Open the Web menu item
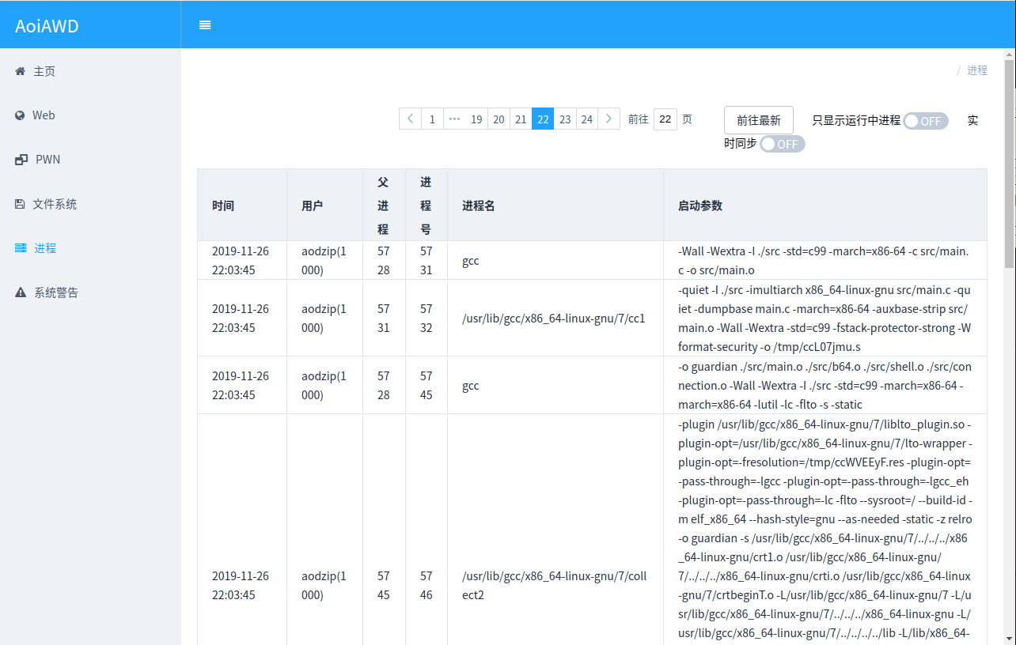 pos(90,115)
